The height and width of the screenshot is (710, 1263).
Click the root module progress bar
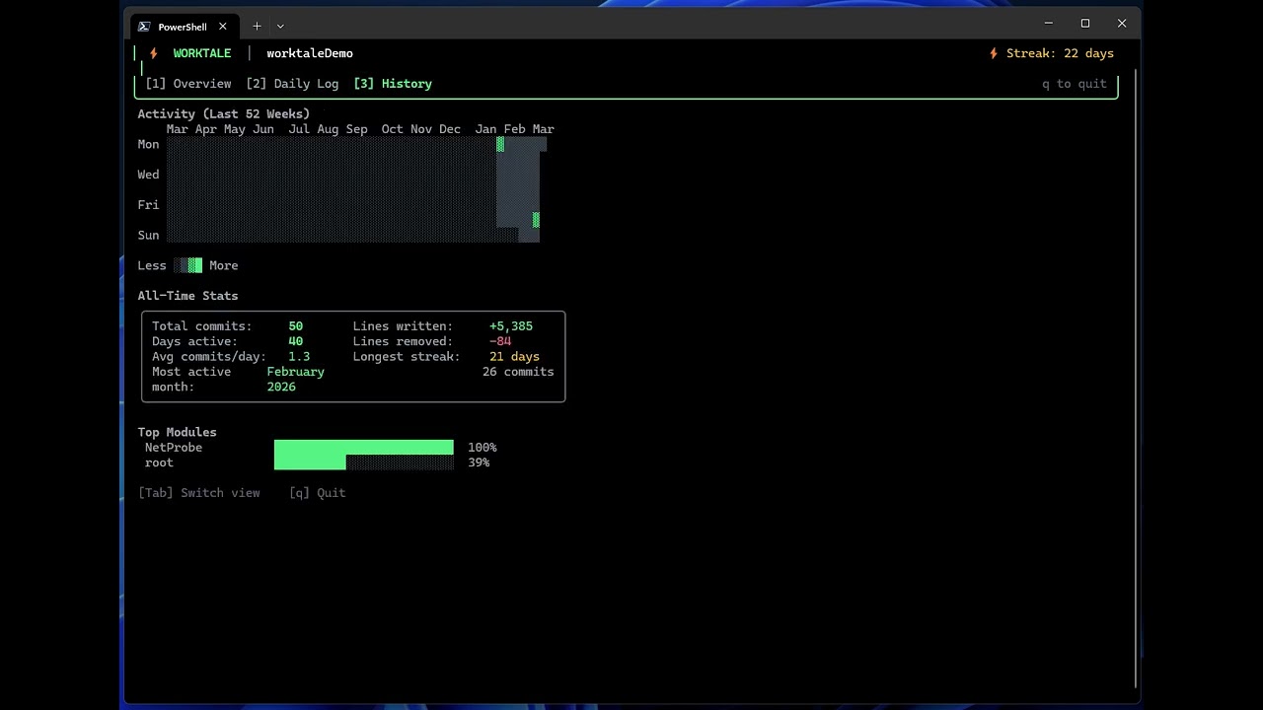click(364, 462)
